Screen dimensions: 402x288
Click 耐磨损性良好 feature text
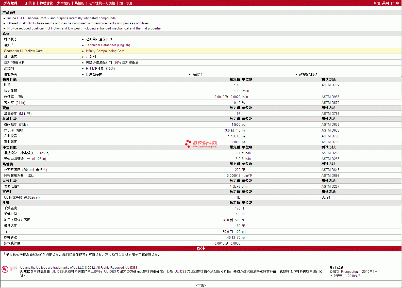point(309,74)
